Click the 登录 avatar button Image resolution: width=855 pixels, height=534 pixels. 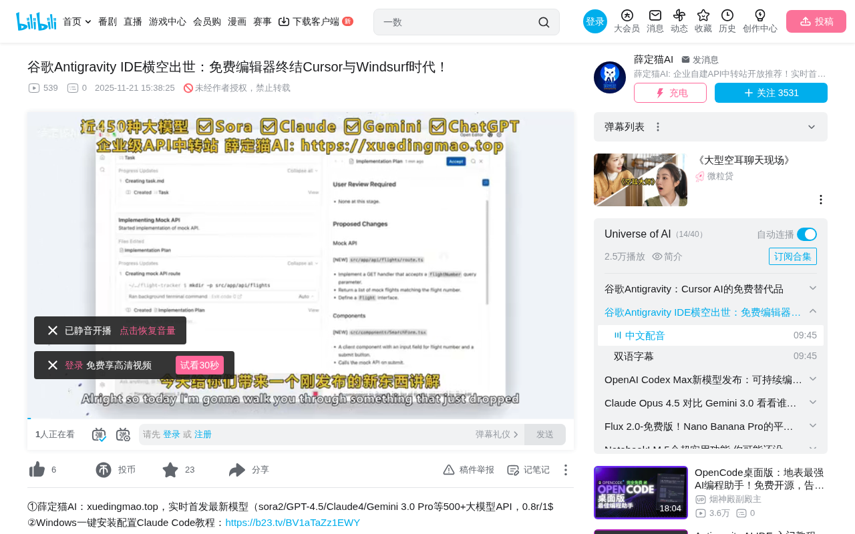pos(595,21)
